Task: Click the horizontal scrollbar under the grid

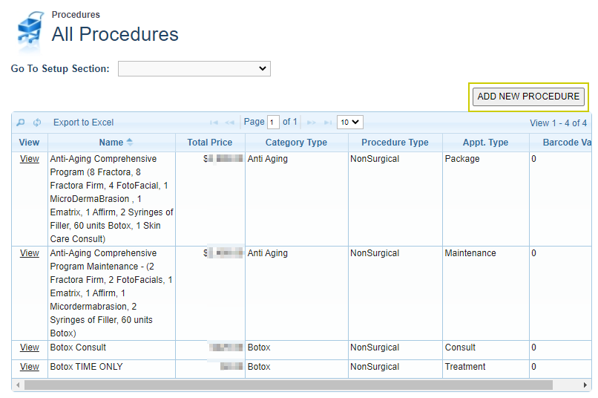Action: point(289,385)
